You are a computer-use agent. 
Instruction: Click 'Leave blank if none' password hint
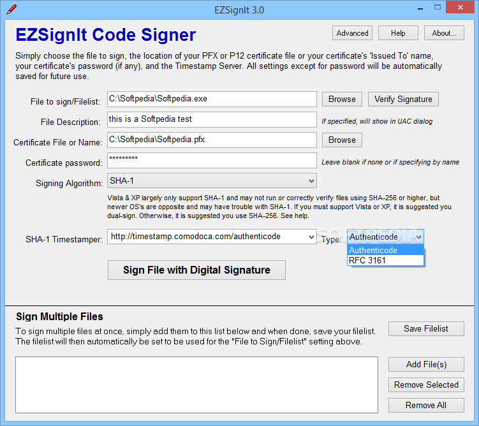point(390,162)
